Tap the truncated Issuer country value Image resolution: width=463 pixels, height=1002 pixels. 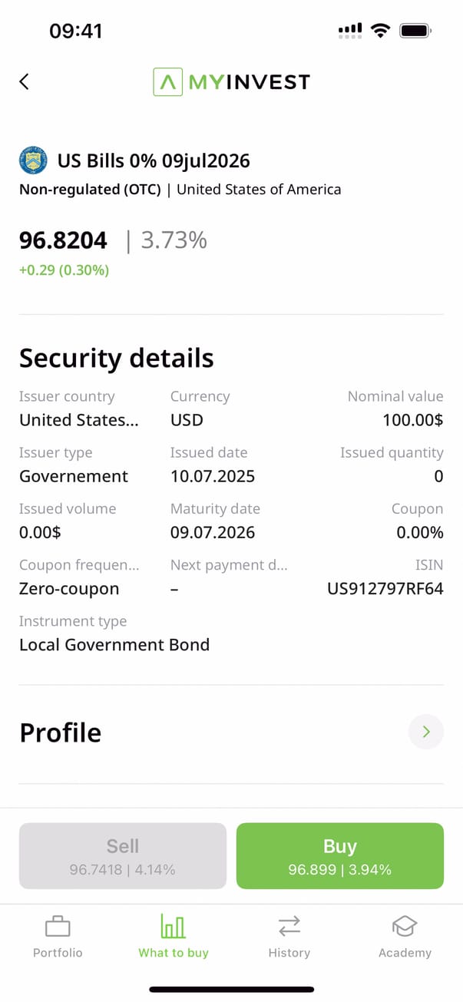click(79, 420)
